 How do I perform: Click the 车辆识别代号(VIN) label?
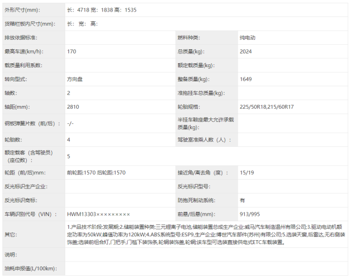[x=31, y=214]
